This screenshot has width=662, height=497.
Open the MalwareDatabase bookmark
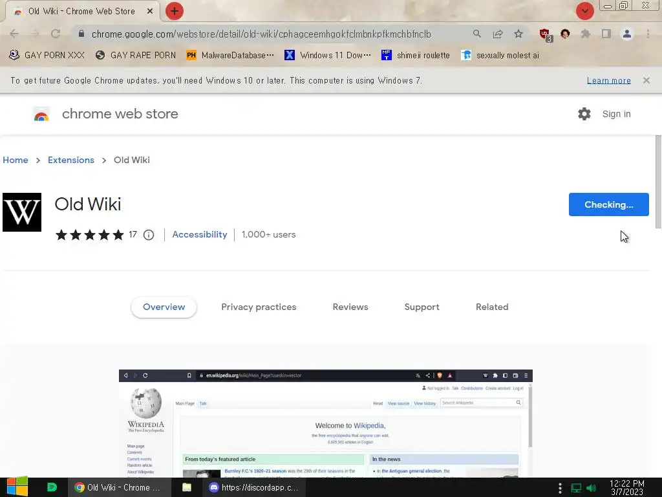(230, 55)
